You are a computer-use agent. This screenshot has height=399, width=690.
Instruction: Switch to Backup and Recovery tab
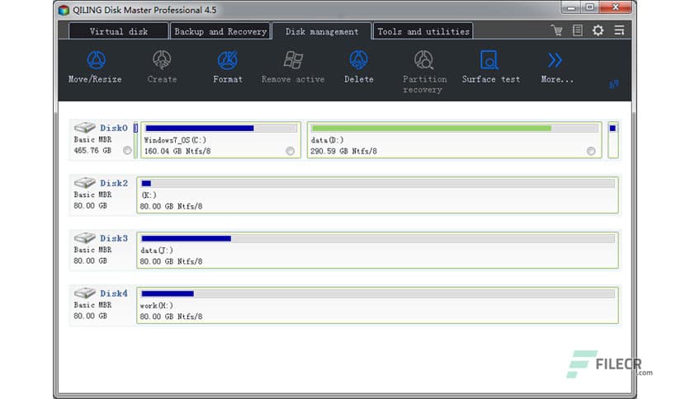tap(220, 31)
